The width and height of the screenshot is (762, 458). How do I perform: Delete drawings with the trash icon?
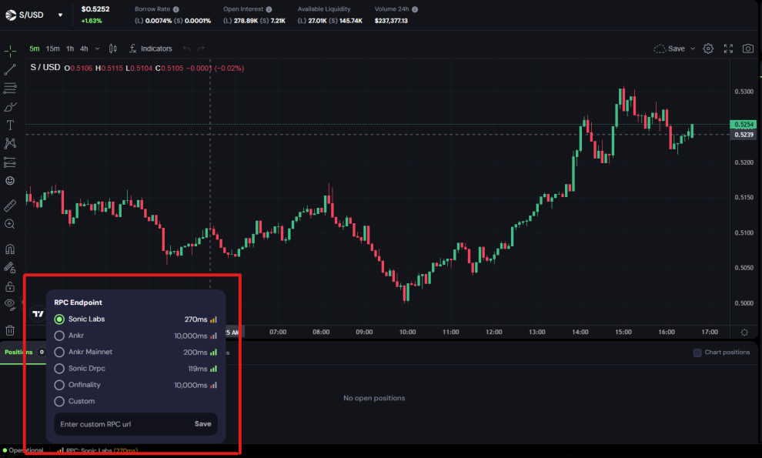pyautogui.click(x=10, y=330)
